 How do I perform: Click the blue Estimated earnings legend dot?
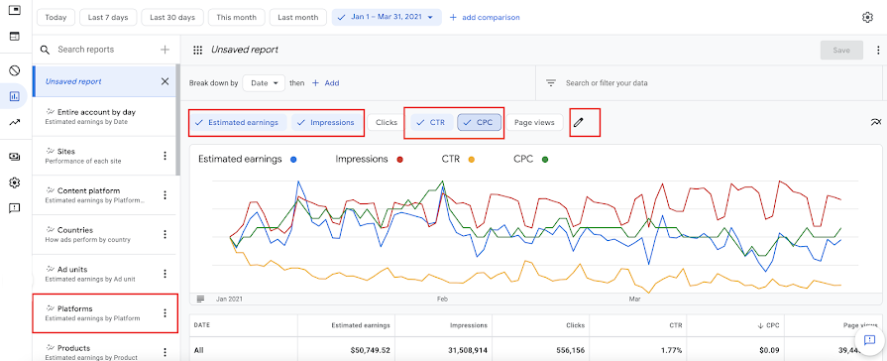click(293, 160)
